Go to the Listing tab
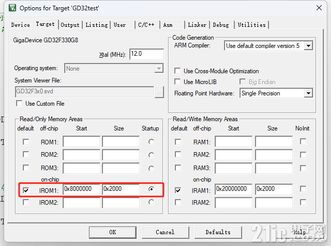331x246 pixels. (97, 25)
